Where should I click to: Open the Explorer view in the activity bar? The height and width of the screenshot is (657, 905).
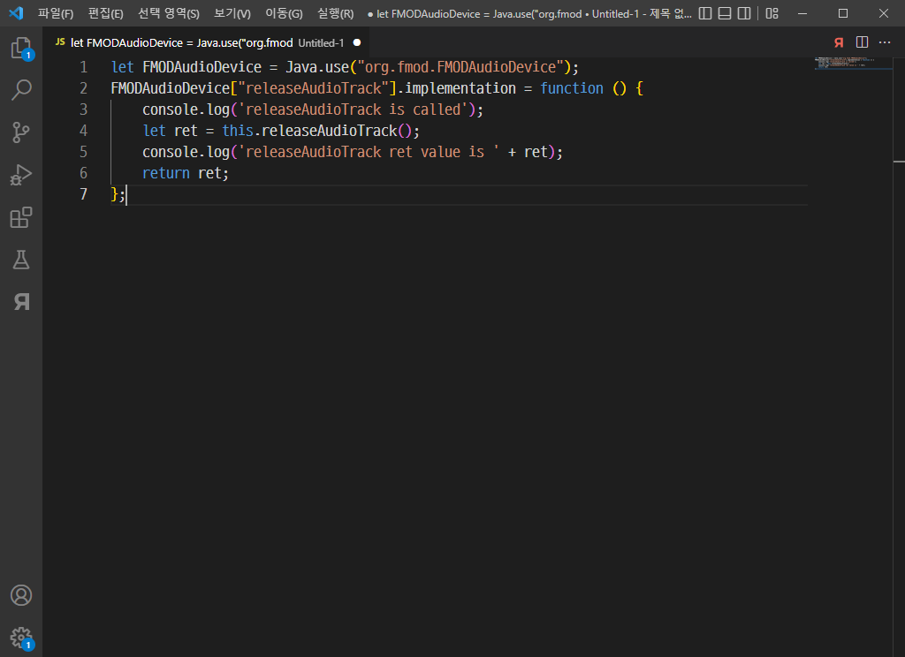pyautogui.click(x=20, y=49)
